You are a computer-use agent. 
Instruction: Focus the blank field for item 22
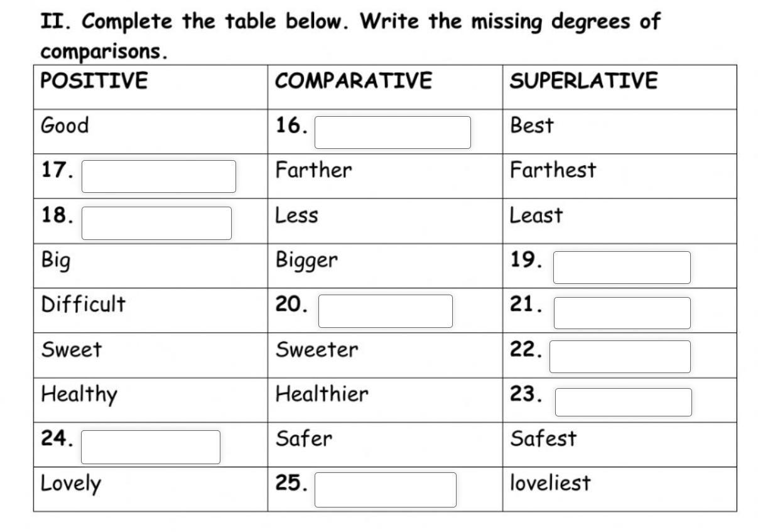coord(620,357)
